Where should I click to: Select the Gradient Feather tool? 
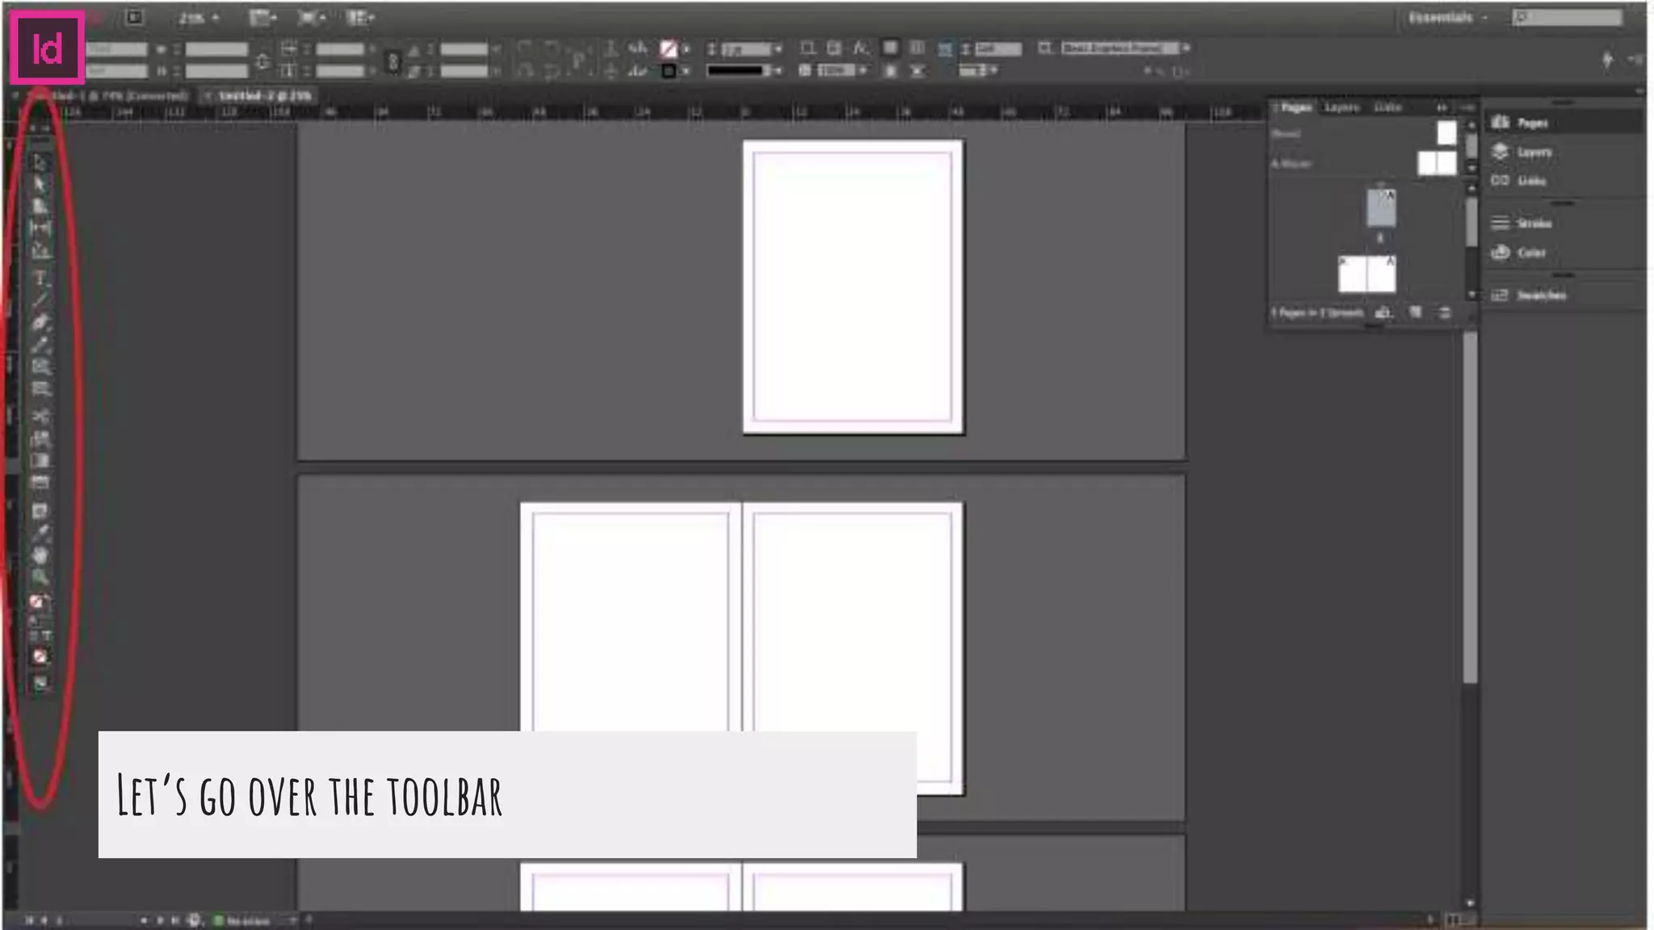click(40, 483)
